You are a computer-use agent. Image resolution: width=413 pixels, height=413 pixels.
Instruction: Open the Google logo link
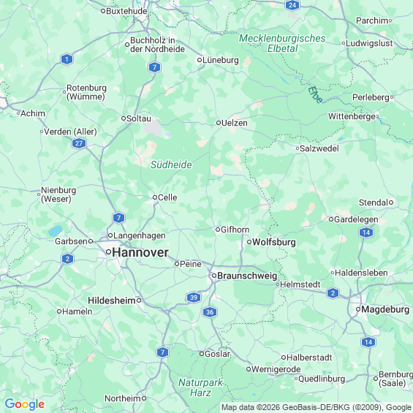(x=25, y=404)
